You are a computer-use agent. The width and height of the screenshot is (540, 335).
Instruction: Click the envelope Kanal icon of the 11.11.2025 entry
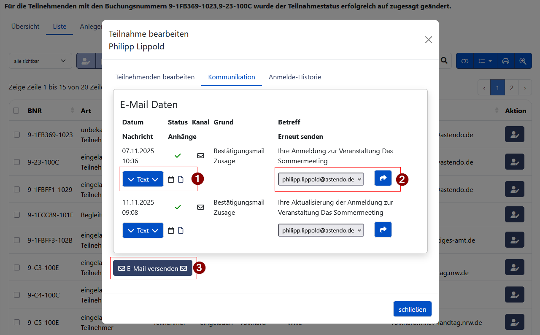[200, 207]
